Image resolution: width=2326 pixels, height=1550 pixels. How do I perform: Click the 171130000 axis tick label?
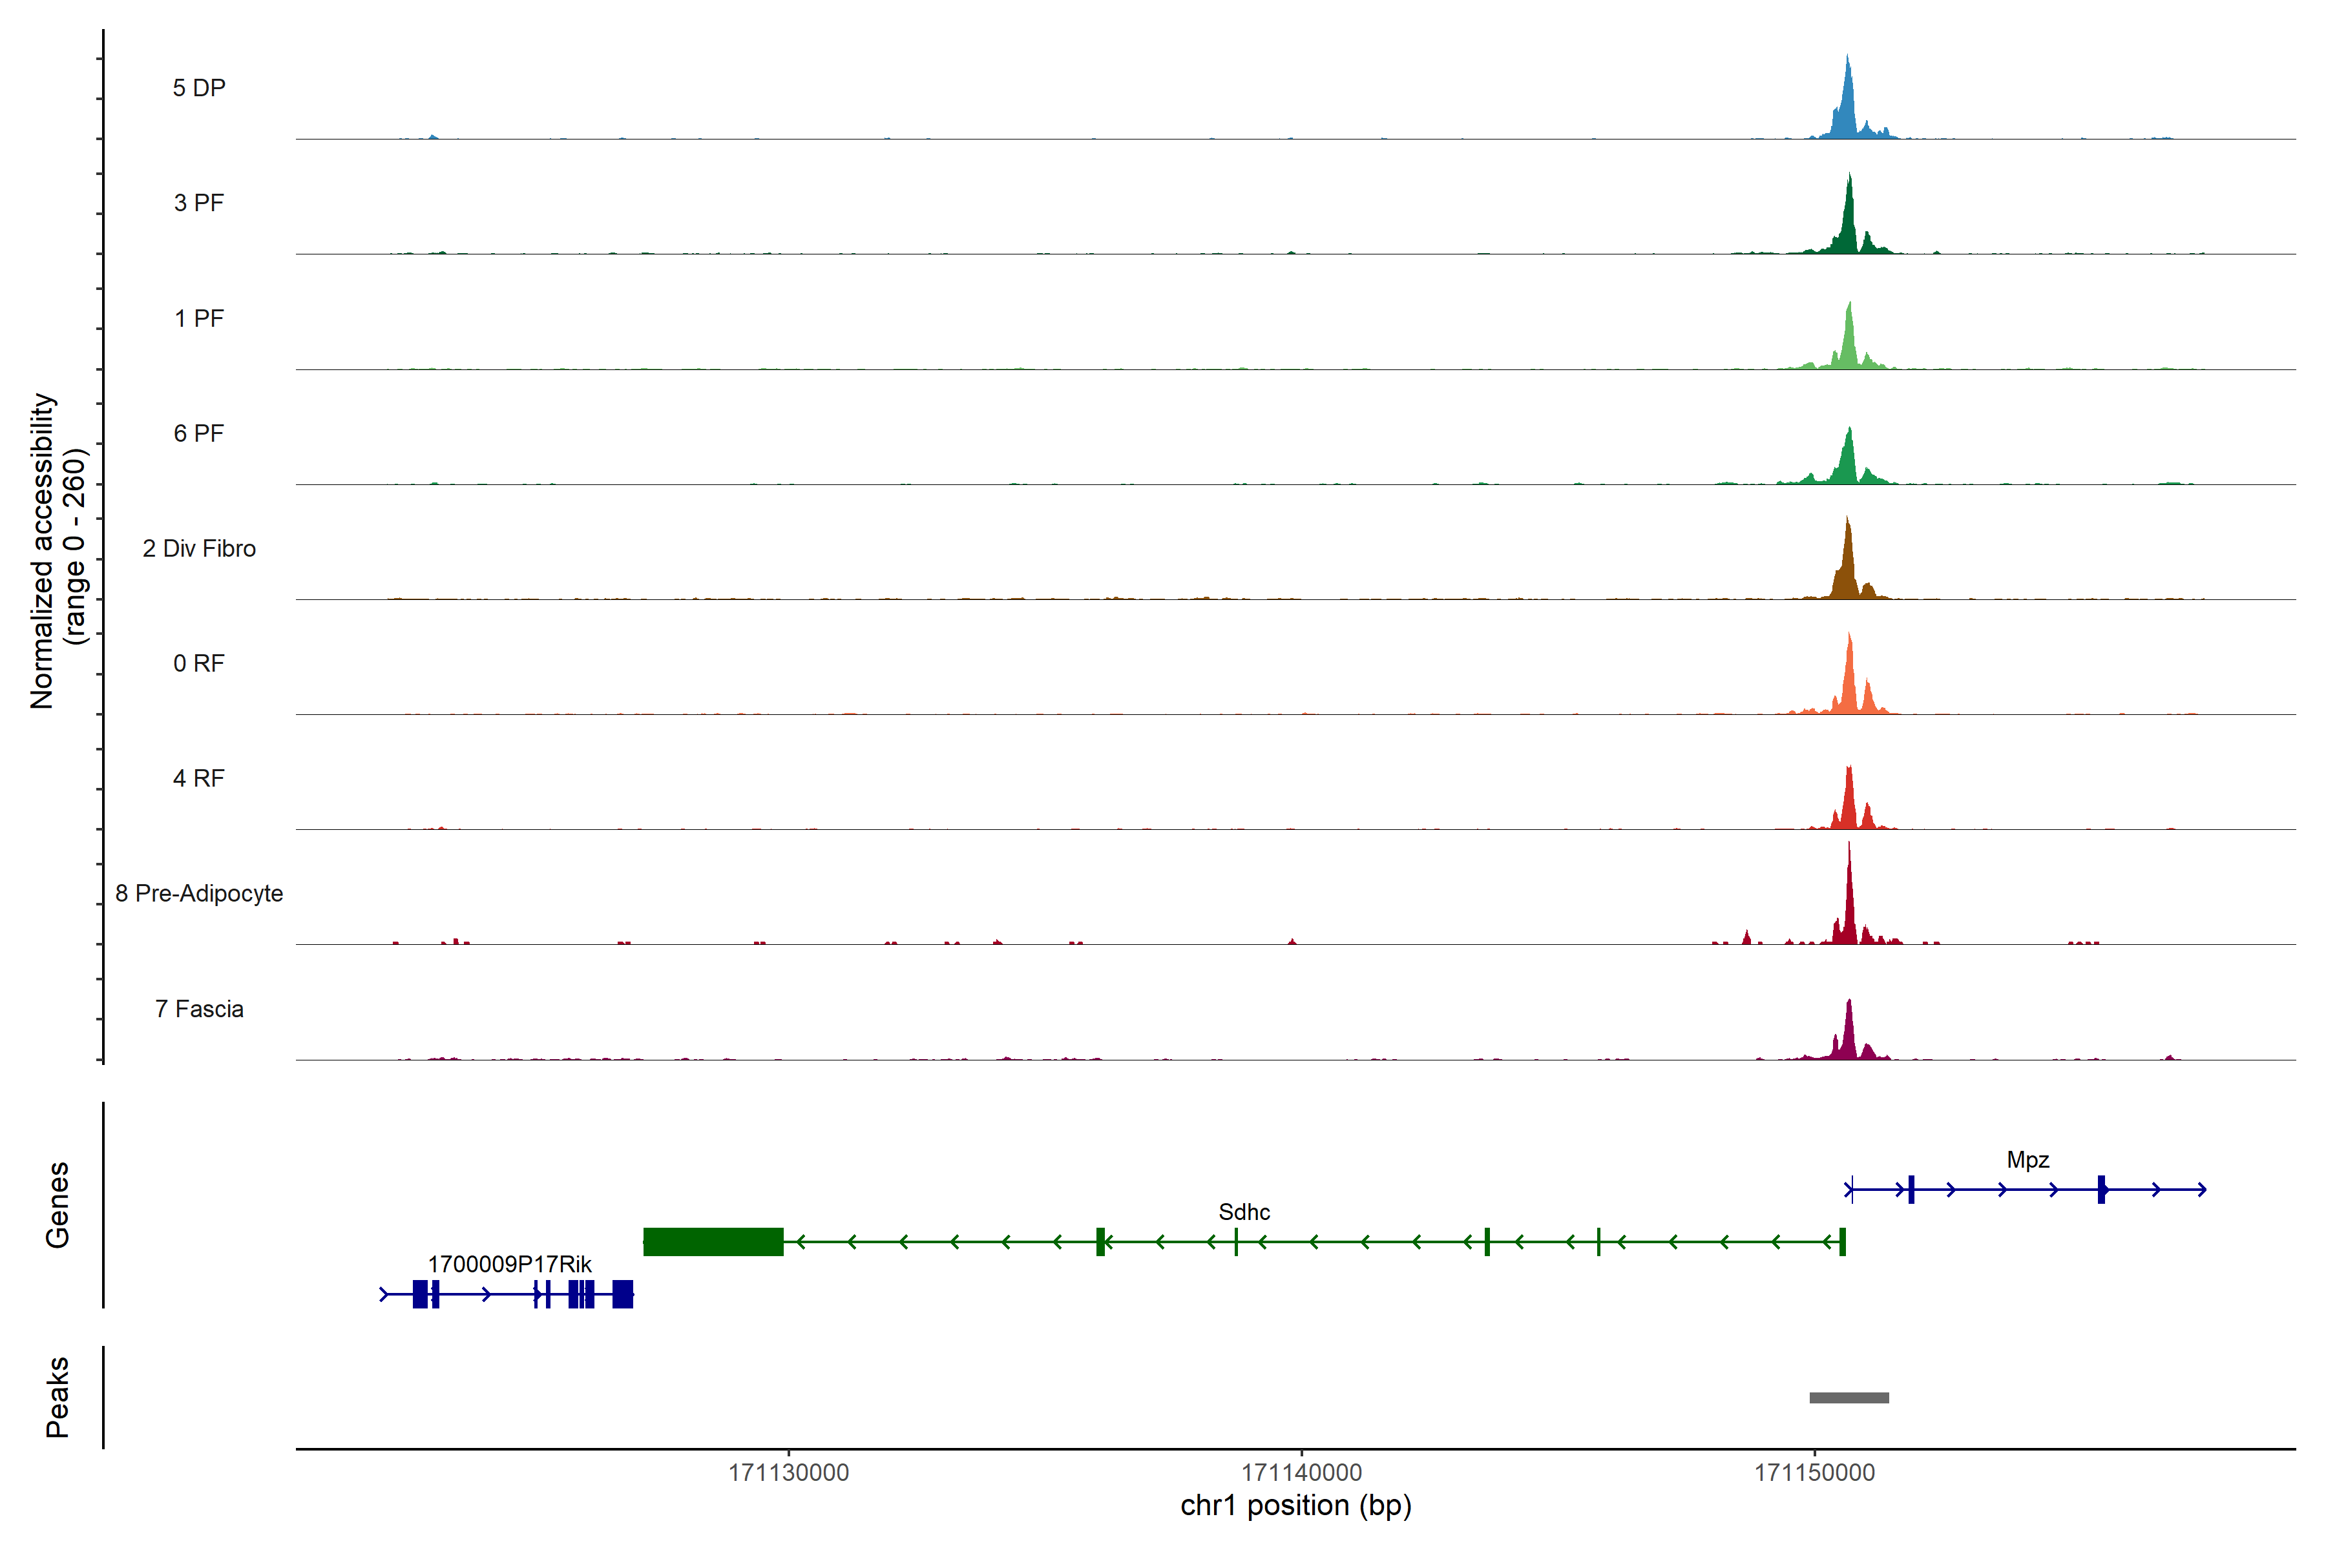(x=788, y=1473)
